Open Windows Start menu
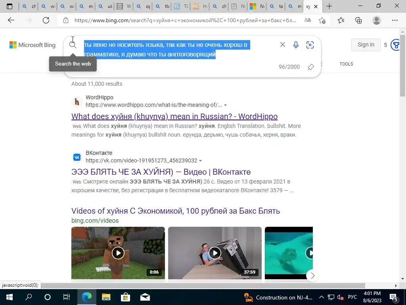 pos(10,297)
